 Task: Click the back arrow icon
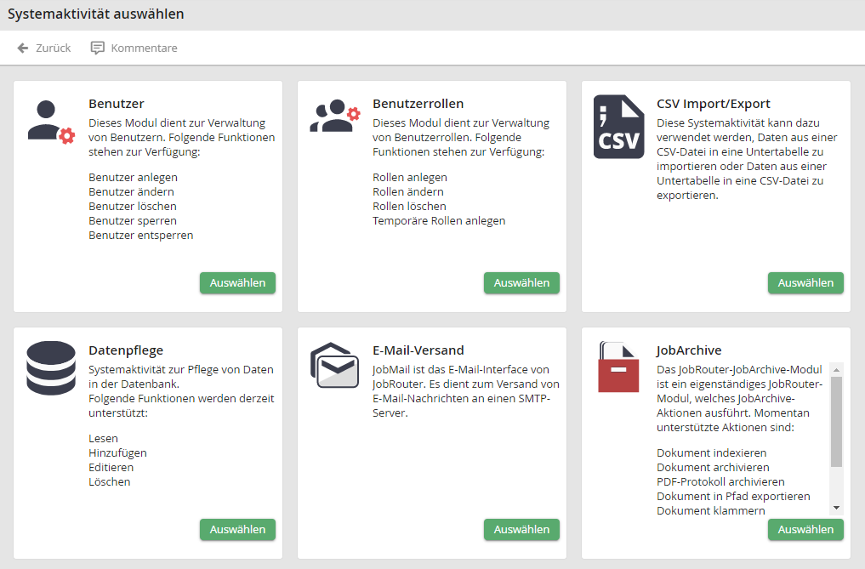tap(23, 48)
